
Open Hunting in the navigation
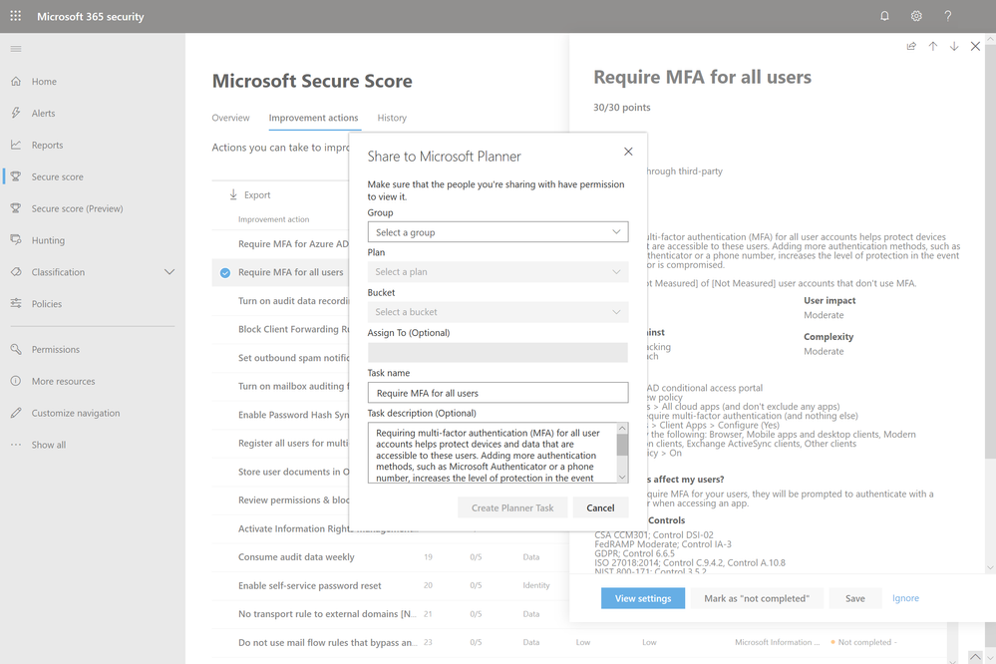48,240
